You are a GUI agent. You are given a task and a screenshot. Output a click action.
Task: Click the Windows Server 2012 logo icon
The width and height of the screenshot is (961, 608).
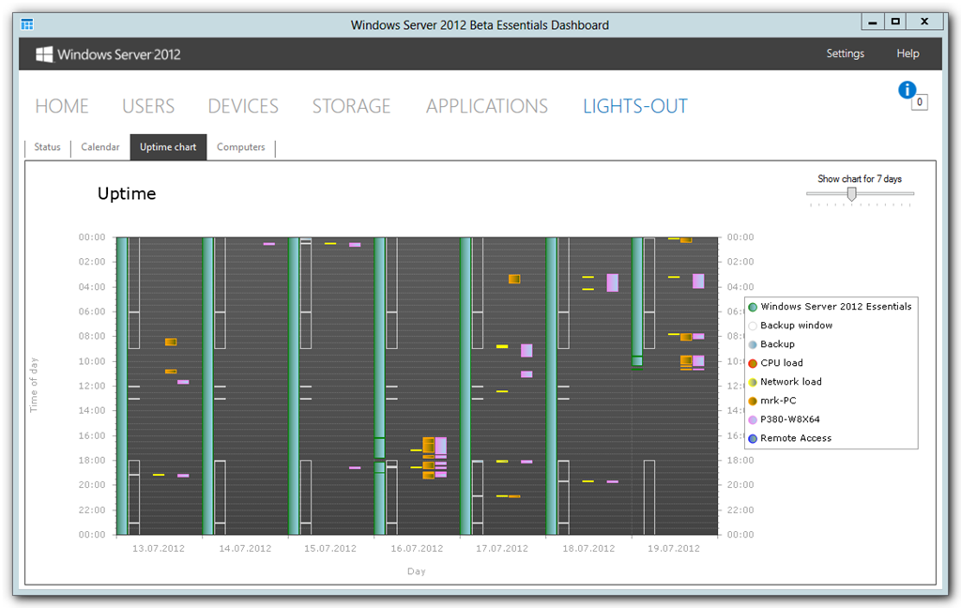point(44,53)
